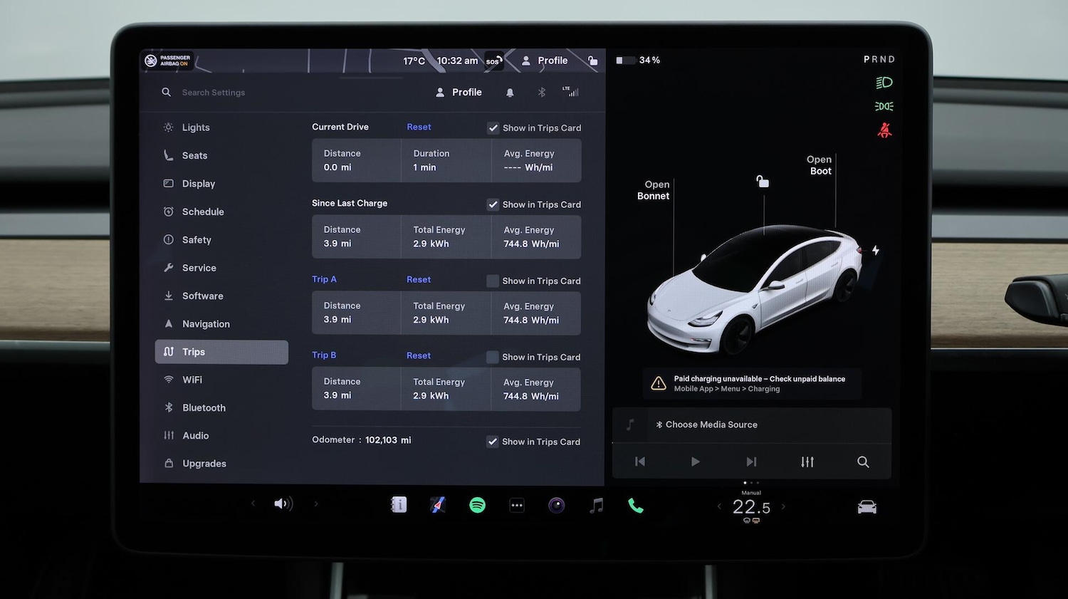Click the Open Boot button
Viewport: 1068px width, 599px height.
tap(819, 165)
